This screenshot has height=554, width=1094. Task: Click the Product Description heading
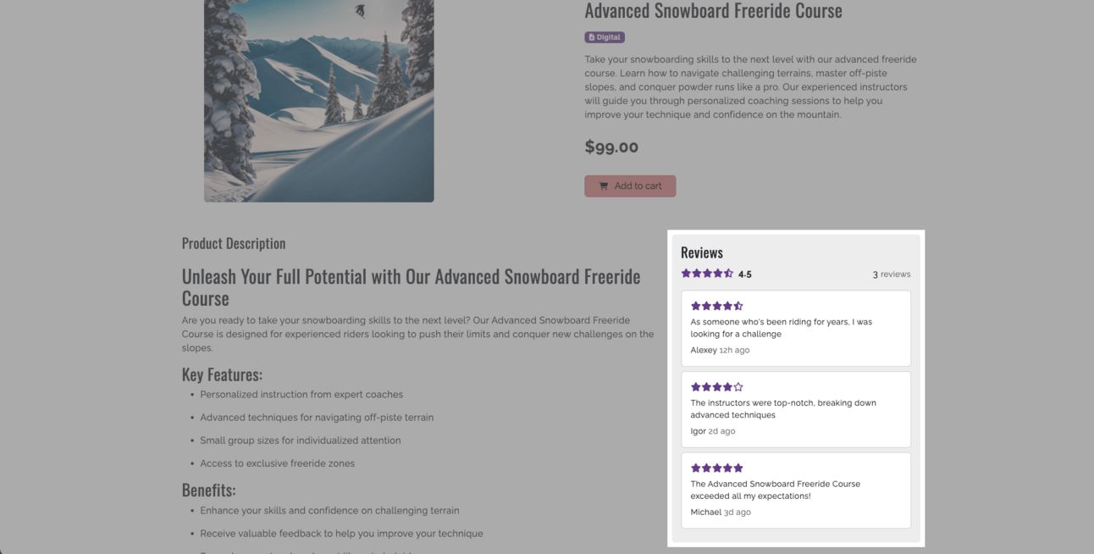click(x=234, y=243)
